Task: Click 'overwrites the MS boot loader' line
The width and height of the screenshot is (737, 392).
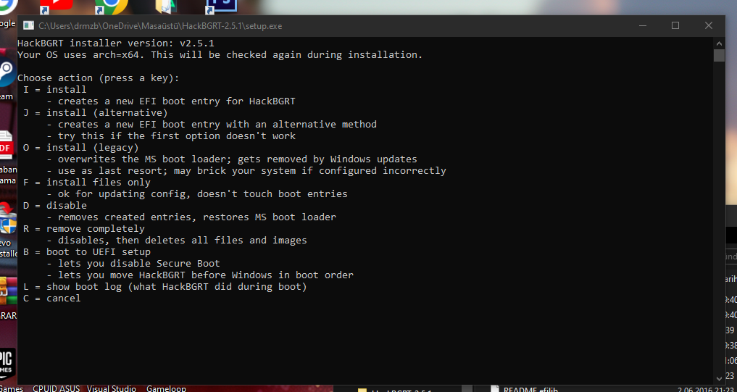Action: click(232, 159)
